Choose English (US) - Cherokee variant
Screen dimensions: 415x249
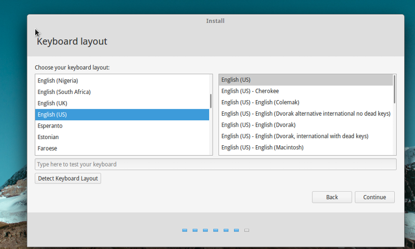click(x=306, y=91)
